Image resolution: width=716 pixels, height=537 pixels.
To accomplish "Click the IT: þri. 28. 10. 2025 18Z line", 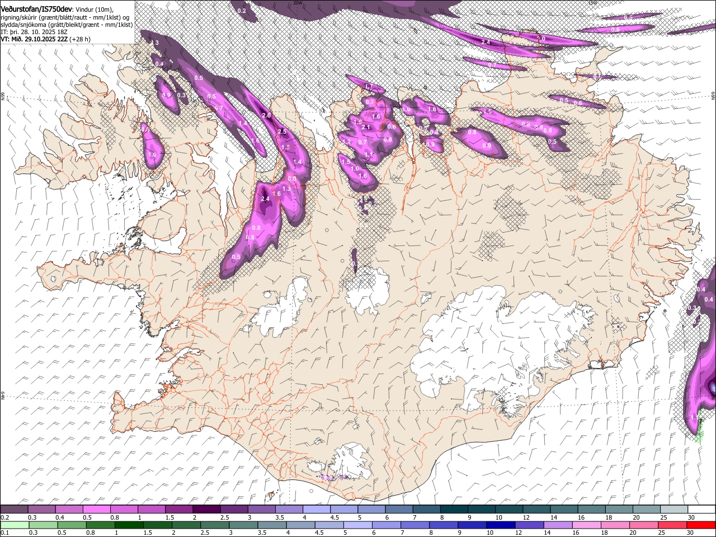I will point(35,32).
